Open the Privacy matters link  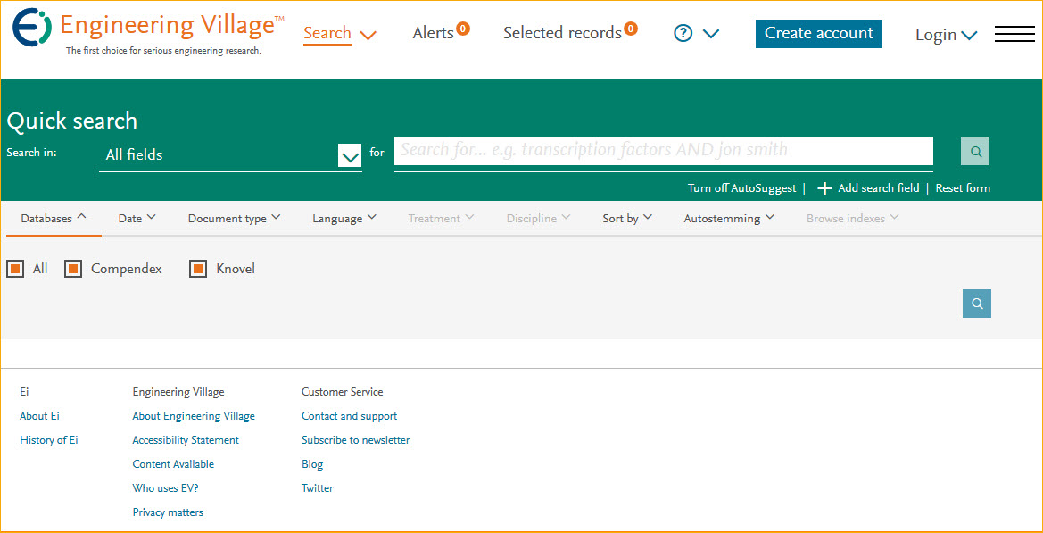click(x=168, y=512)
